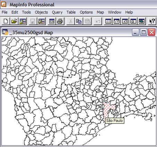Open the Table menu

click(x=71, y=12)
